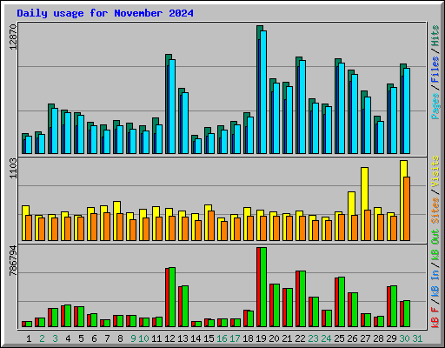The image size is (445, 348).
Task: Click the cyan Pages bar for day 19
Action: [263, 92]
